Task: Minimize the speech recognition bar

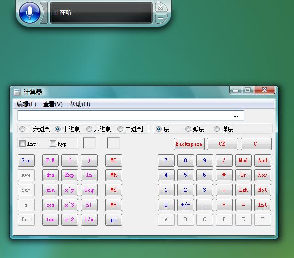Action: tap(161, 18)
